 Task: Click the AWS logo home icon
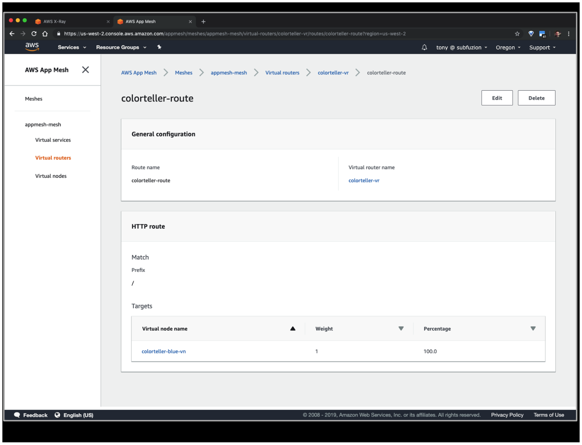(x=32, y=47)
